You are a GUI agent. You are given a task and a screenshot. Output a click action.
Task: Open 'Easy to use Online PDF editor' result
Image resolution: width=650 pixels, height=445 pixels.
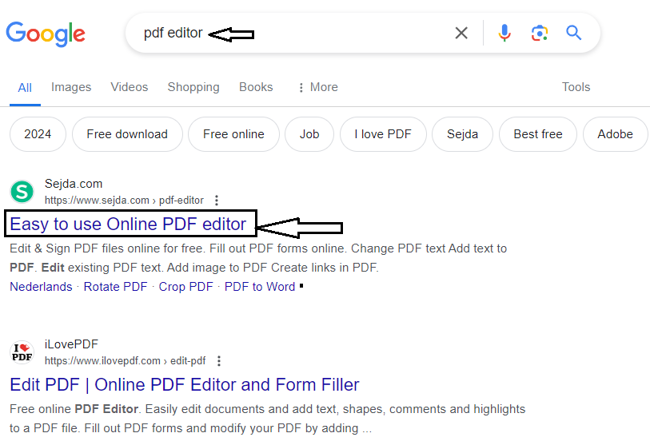click(x=128, y=224)
